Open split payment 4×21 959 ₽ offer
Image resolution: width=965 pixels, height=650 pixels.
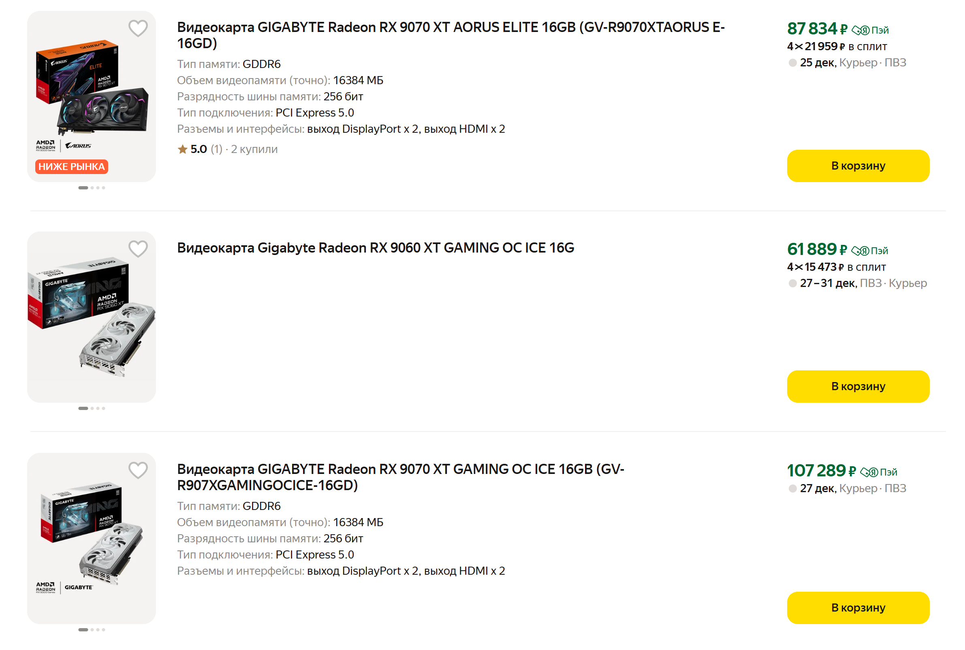(x=837, y=47)
